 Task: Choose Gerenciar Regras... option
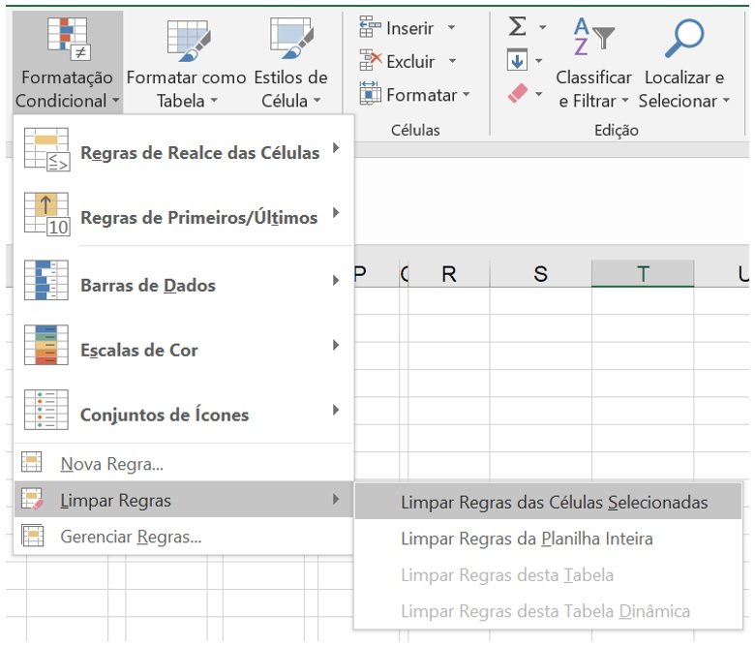(131, 536)
